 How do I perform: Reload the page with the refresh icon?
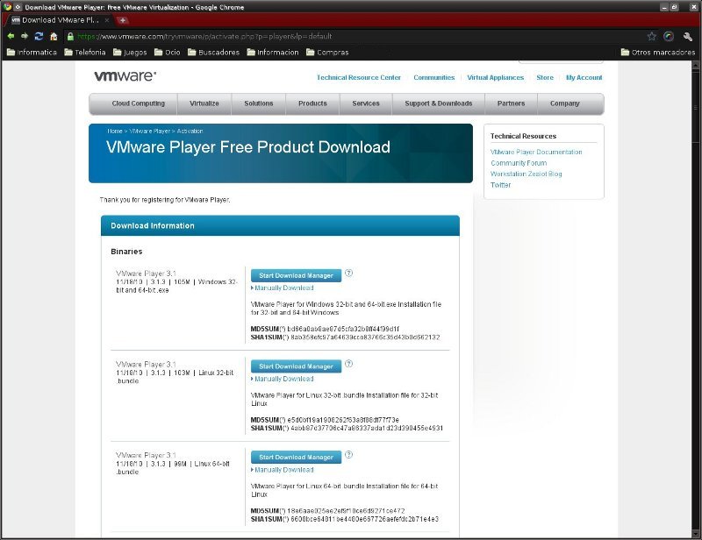tap(39, 36)
